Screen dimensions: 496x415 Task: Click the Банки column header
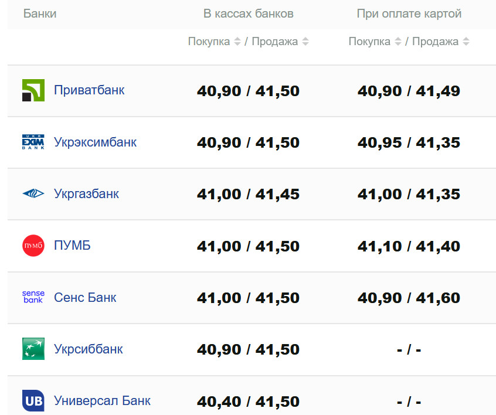click(x=40, y=13)
